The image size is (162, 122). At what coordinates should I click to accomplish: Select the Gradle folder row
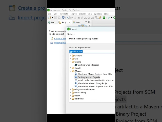[76, 62]
